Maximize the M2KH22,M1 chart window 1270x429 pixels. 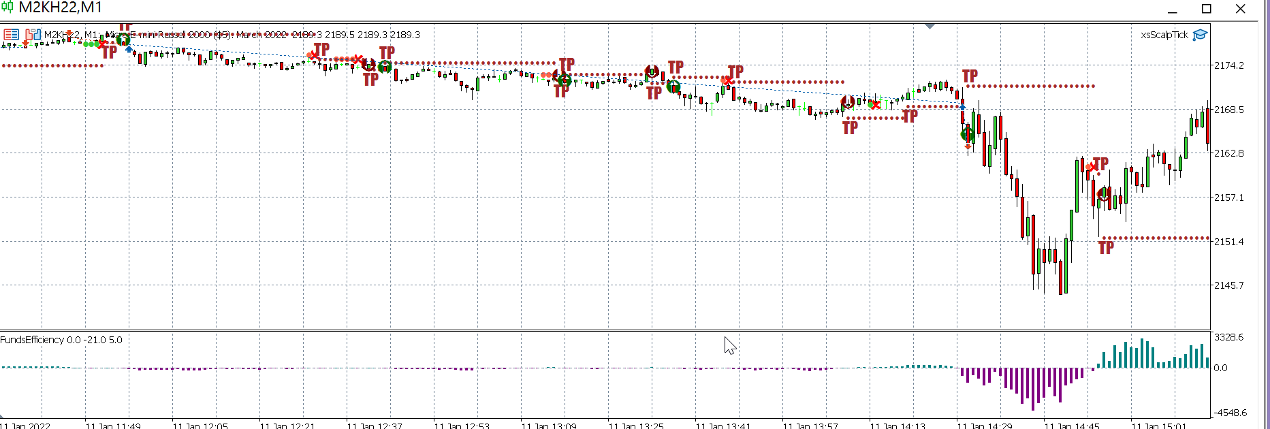[x=1207, y=9]
